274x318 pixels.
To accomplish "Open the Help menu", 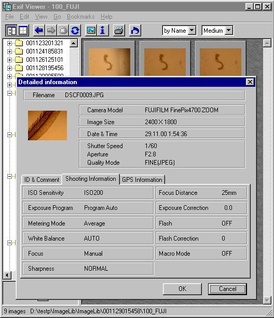I will [x=106, y=17].
